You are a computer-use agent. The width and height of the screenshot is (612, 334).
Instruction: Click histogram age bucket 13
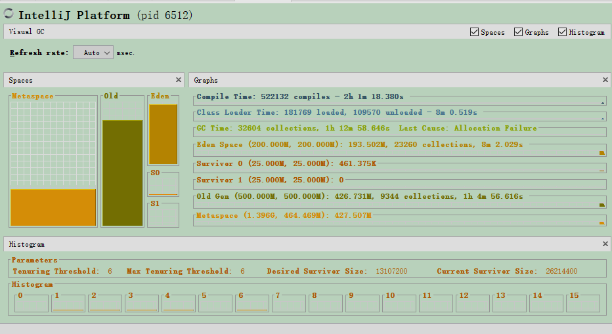coord(510,303)
